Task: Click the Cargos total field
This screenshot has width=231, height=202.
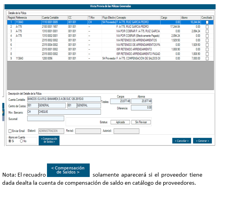Action: 121,101
